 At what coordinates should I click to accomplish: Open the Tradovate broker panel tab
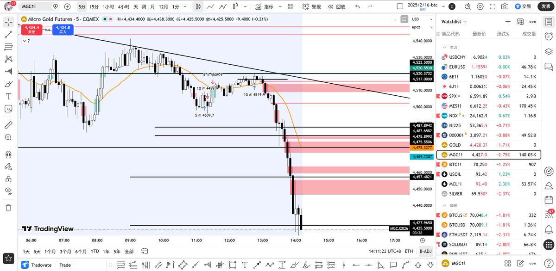[38, 265]
